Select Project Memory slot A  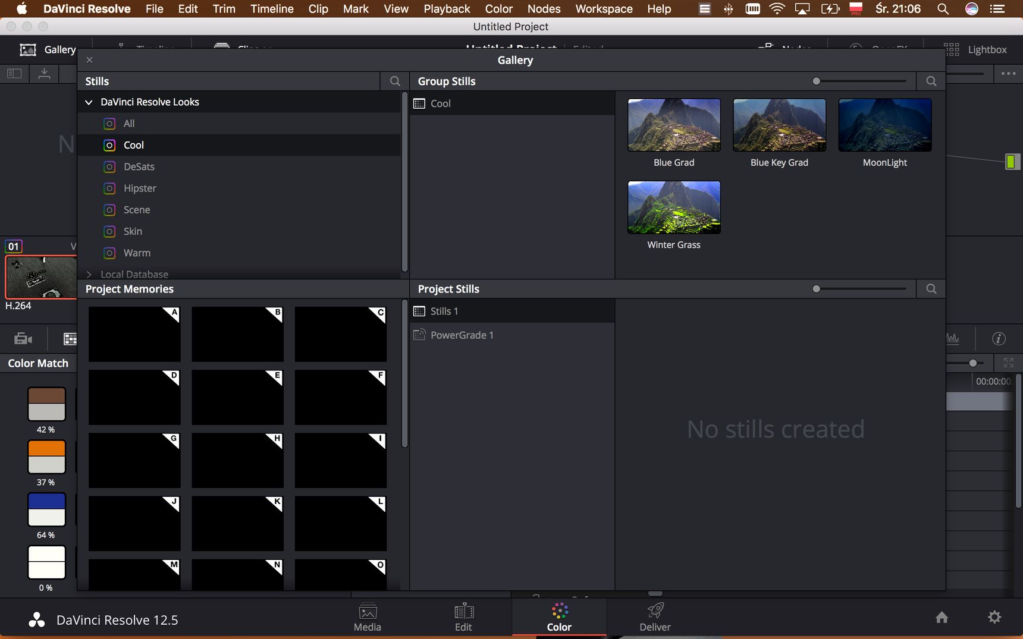coord(134,334)
